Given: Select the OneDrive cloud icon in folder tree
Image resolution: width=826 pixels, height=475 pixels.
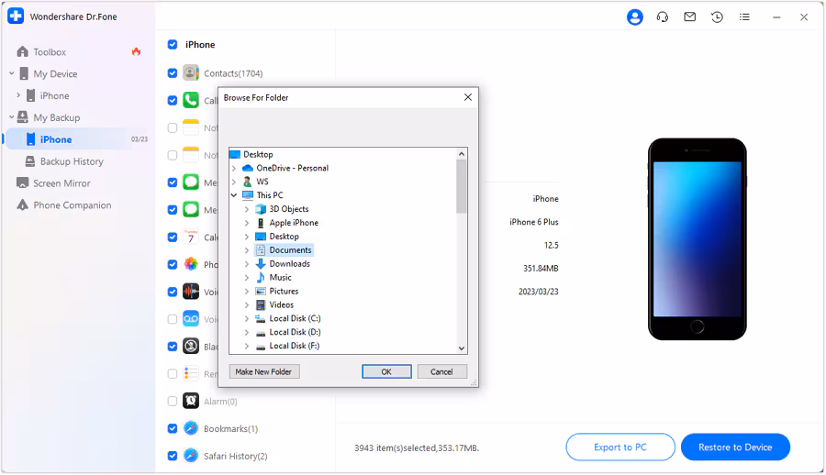Looking at the screenshot, I should (x=248, y=168).
